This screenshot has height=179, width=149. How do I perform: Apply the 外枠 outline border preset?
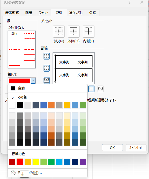click(74, 31)
